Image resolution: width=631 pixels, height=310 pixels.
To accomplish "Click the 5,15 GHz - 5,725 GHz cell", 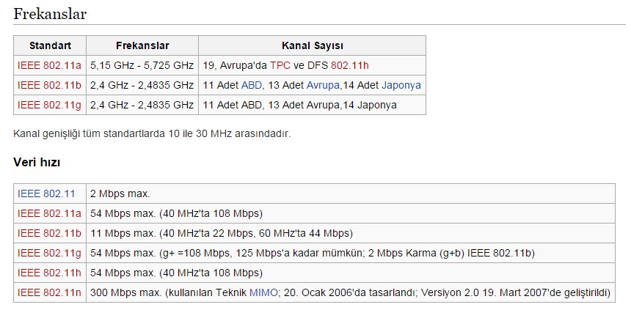I will 142,65.
